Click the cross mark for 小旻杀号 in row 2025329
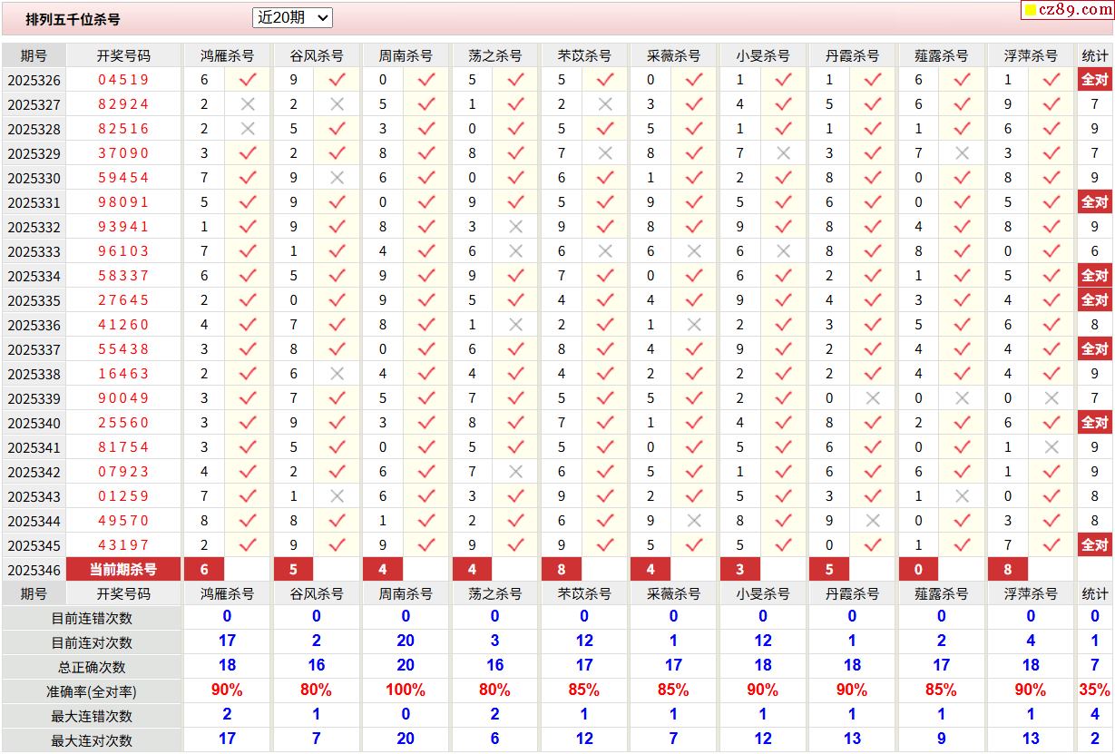The image size is (1115, 754). click(x=784, y=153)
